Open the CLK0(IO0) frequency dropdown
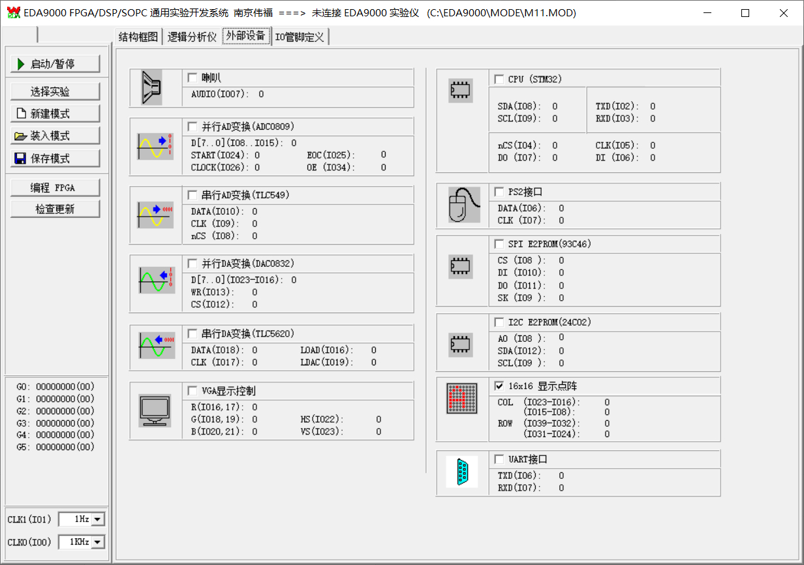The image size is (804, 565). tap(98, 542)
